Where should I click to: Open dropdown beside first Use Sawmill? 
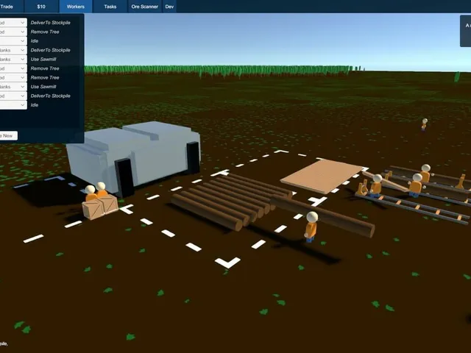[x=13, y=59]
